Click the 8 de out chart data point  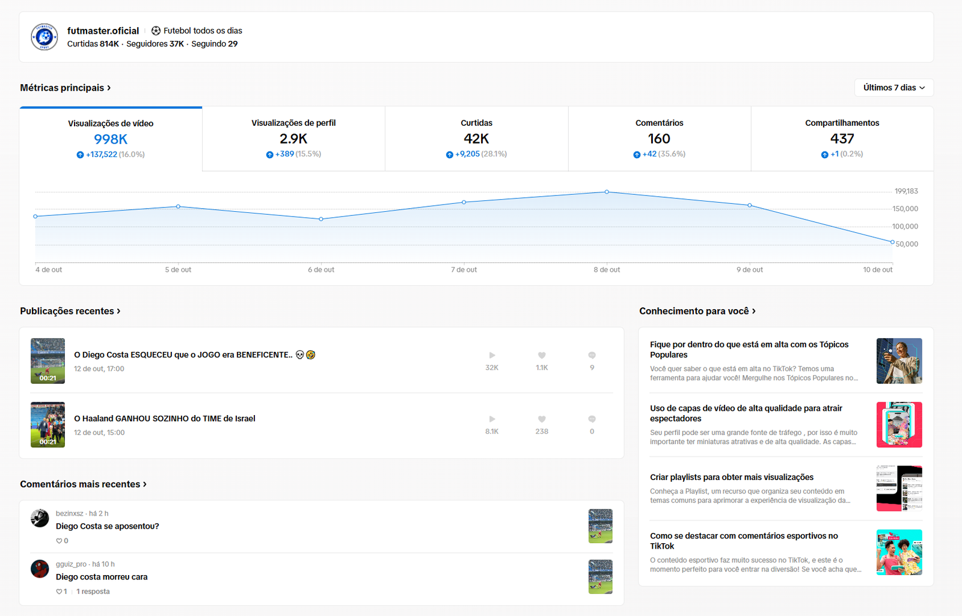tap(607, 192)
